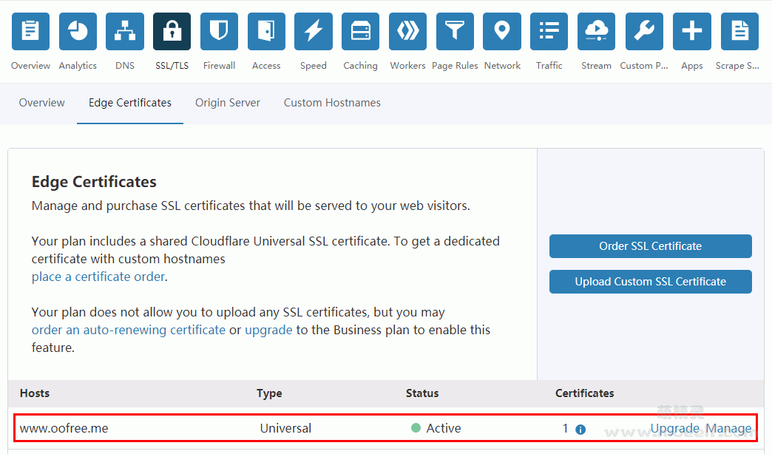The image size is (772, 454).
Task: Open the Analytics pie chart icon
Action: coord(78,31)
